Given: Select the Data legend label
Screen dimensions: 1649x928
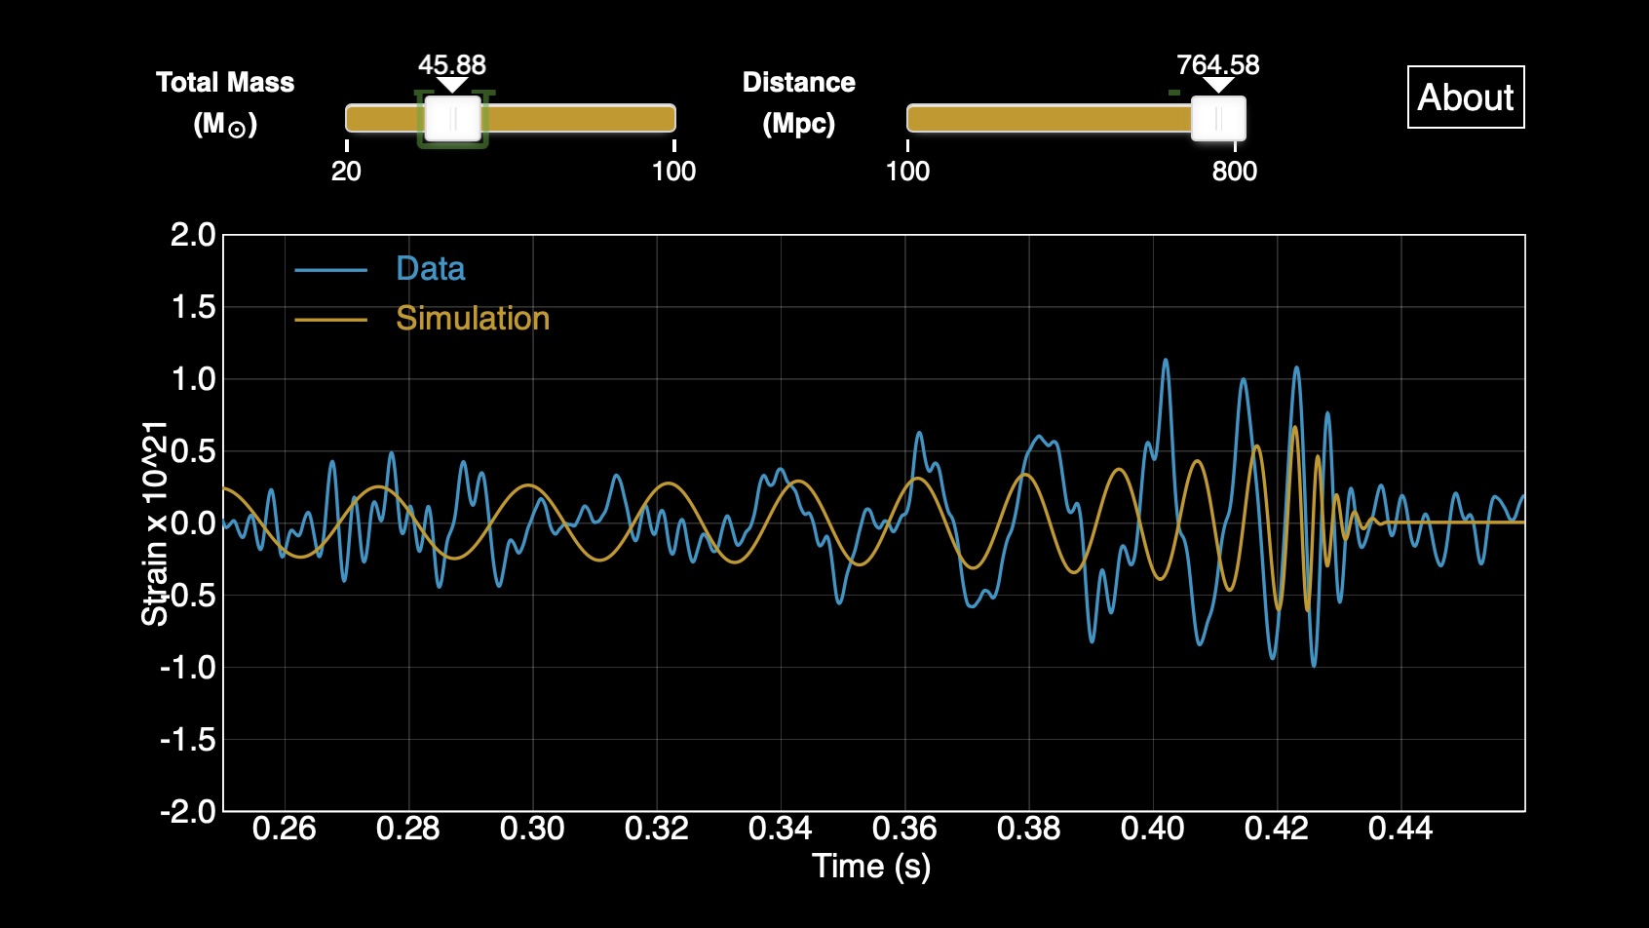Looking at the screenshot, I should 430,269.
